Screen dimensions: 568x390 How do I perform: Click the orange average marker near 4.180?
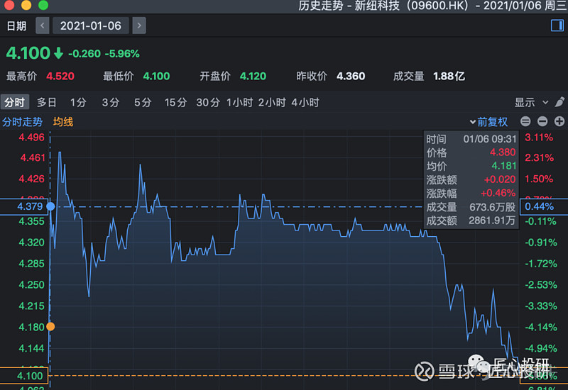click(50, 327)
